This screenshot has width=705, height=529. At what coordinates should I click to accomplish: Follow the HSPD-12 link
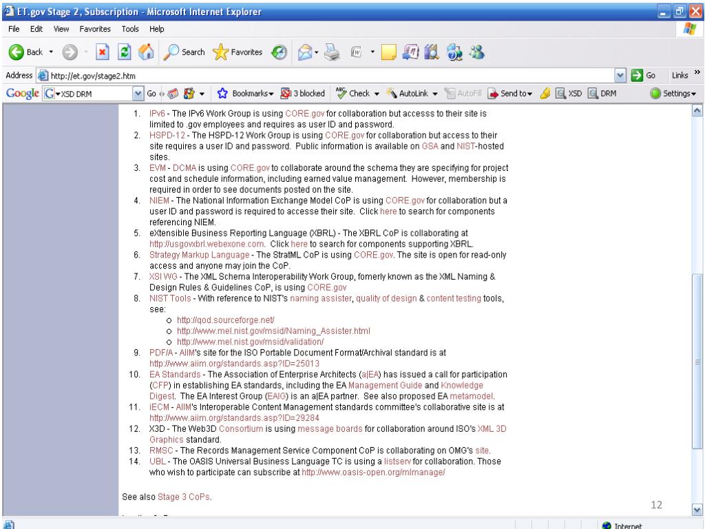(x=167, y=136)
